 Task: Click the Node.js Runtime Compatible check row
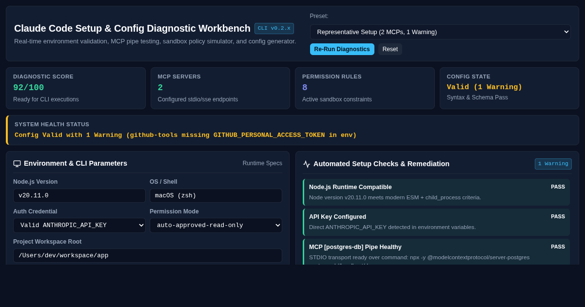436,192
